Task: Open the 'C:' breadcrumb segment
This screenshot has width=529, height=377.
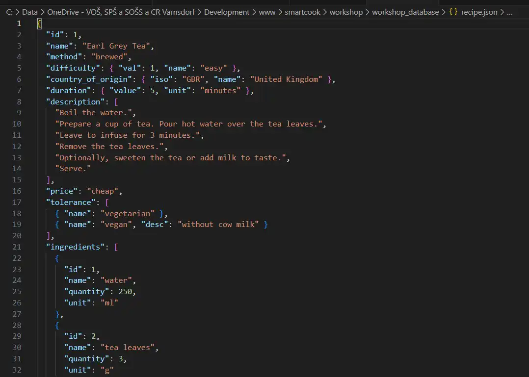Action: 9,12
